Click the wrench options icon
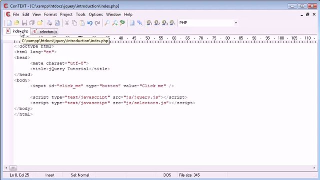This screenshot has width=320, height=180. click(140, 23)
